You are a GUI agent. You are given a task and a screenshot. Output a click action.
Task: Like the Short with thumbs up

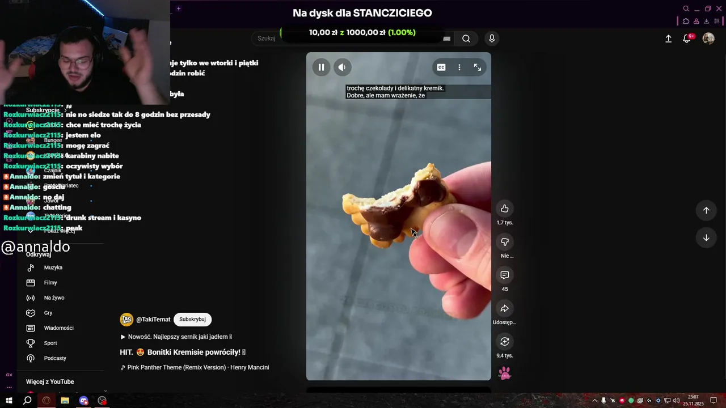pyautogui.click(x=505, y=209)
